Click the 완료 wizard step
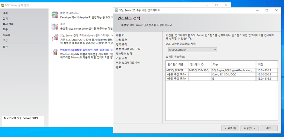This screenshot has height=137, width=284. 118,67
